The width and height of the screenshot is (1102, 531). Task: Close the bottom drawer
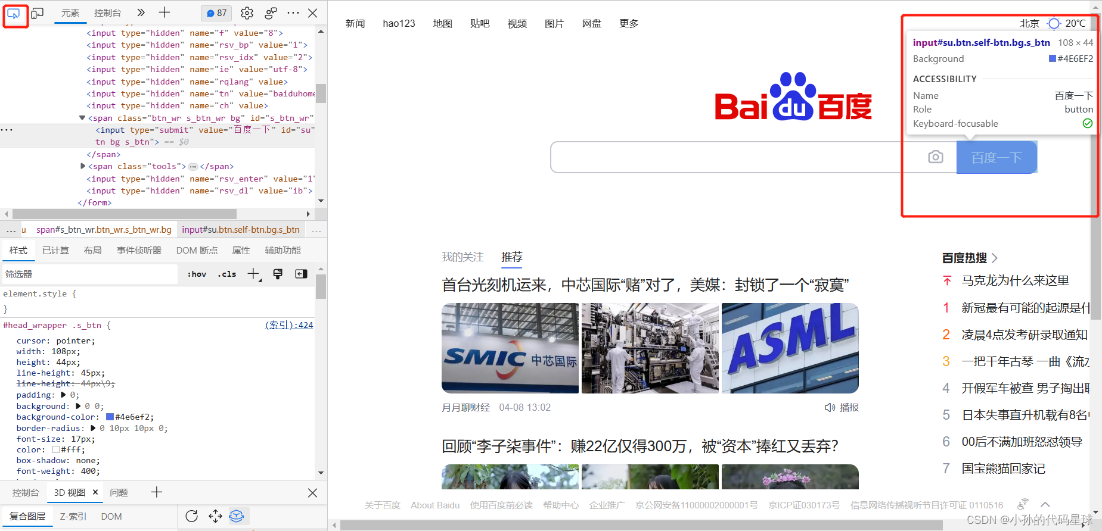click(312, 493)
